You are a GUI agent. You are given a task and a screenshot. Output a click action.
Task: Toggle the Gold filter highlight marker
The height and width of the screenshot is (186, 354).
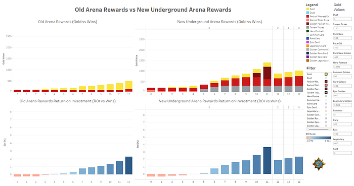point(326,74)
